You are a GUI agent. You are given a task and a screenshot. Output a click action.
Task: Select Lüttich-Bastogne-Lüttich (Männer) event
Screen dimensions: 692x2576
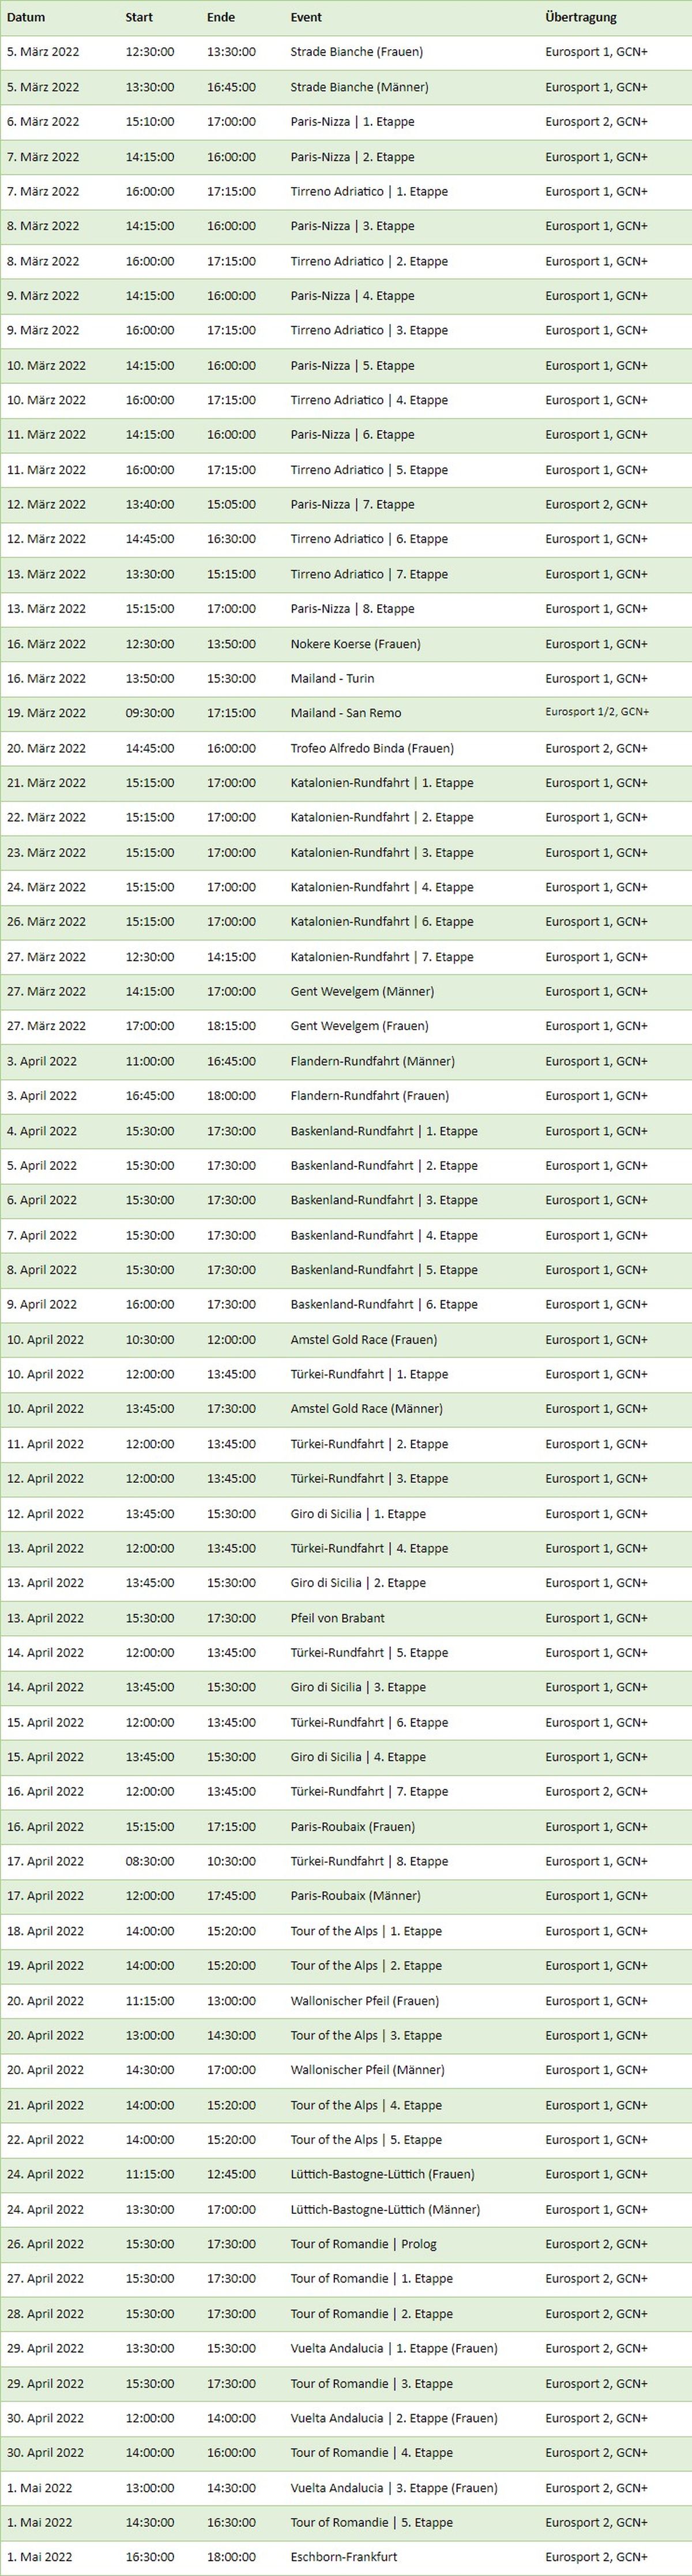[385, 2210]
